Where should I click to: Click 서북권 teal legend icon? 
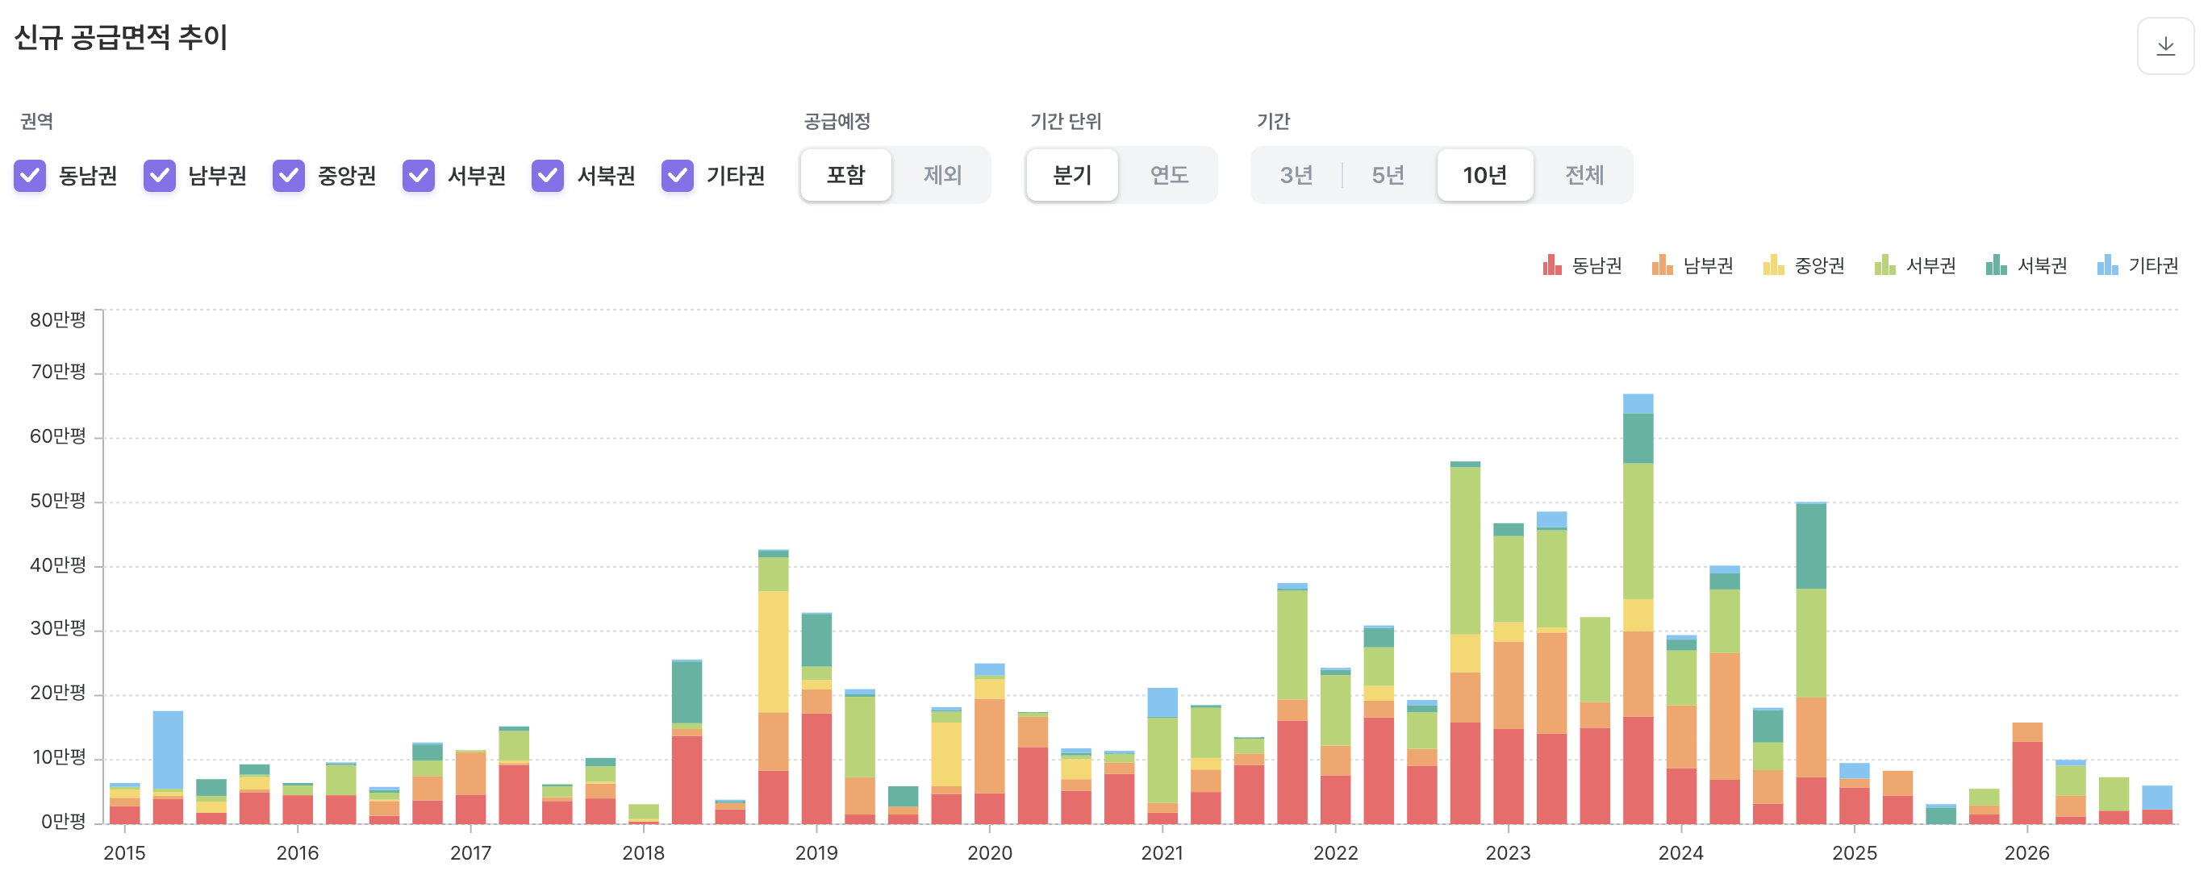1996,265
